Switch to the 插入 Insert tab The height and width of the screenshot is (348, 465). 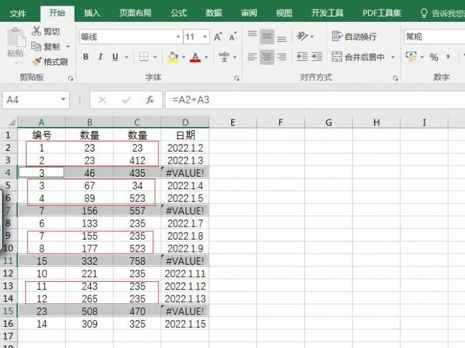[92, 13]
